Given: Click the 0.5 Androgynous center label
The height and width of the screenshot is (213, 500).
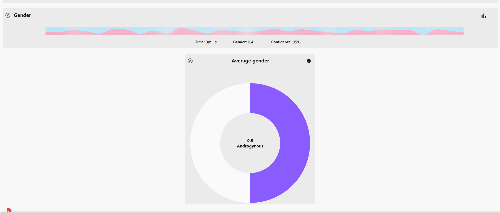Looking at the screenshot, I should 250,143.
